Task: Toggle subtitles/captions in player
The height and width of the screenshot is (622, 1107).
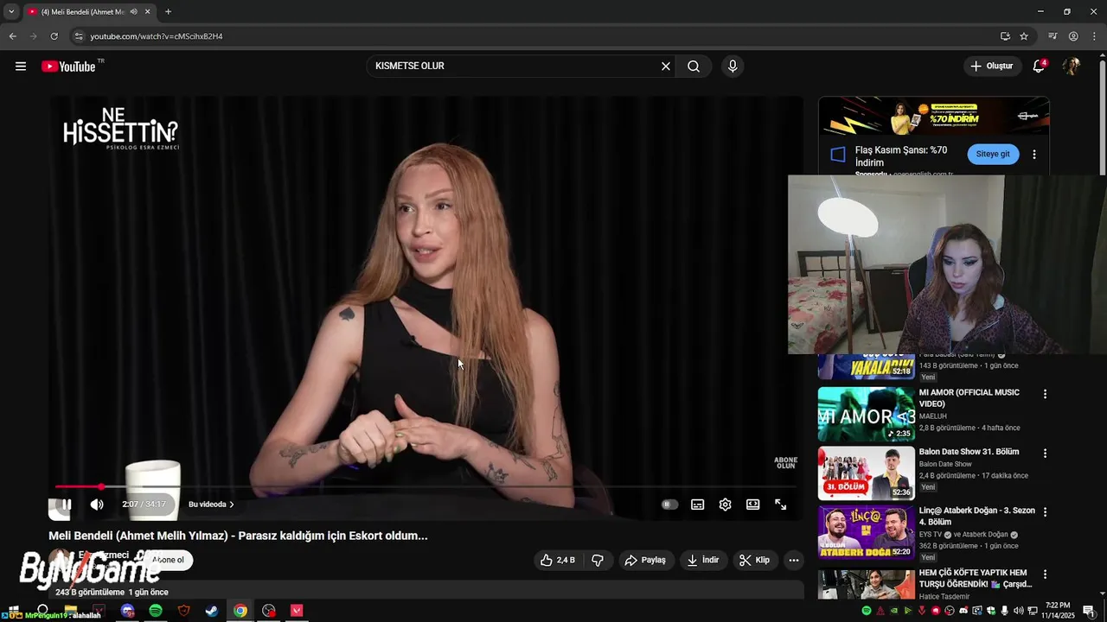Action: (698, 505)
